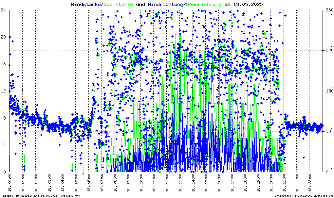Click the time label '18. 02:00'
The image size is (334, 198).
point(36,182)
